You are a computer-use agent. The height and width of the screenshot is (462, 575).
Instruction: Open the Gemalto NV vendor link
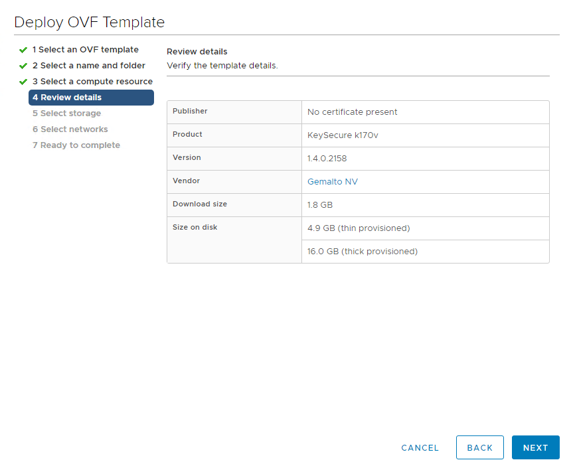(x=333, y=181)
